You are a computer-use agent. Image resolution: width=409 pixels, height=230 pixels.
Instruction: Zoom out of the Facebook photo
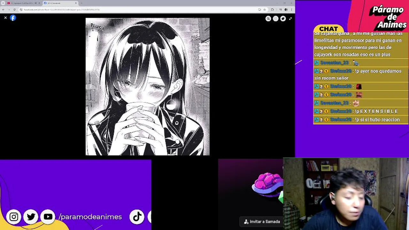point(276,19)
